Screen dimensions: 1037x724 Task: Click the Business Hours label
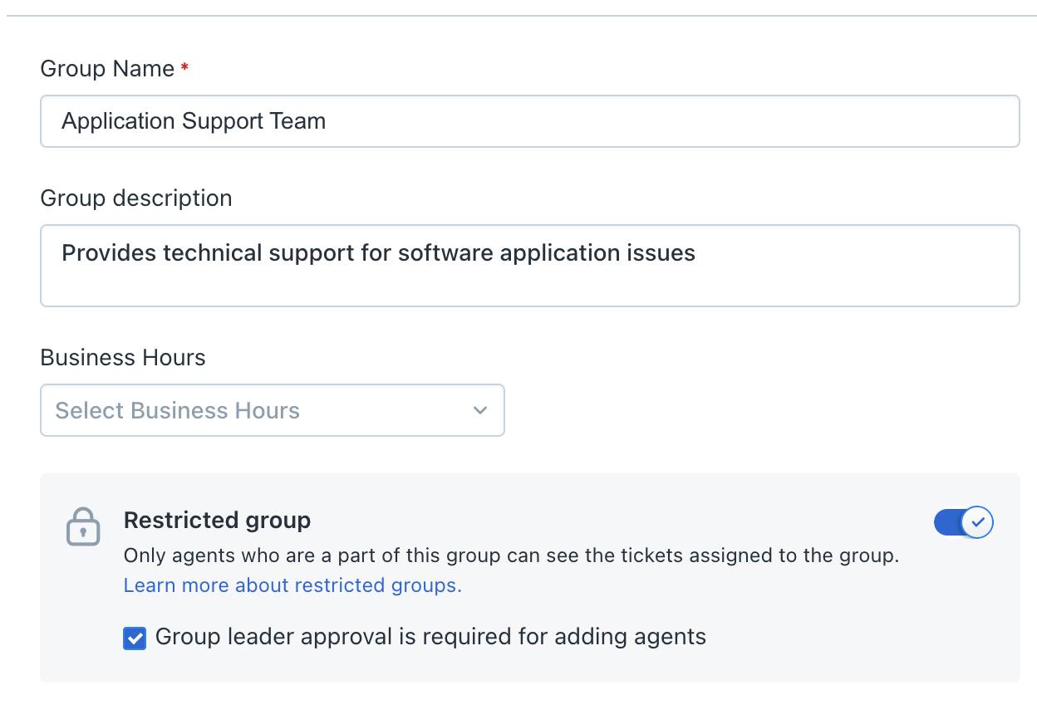point(123,358)
